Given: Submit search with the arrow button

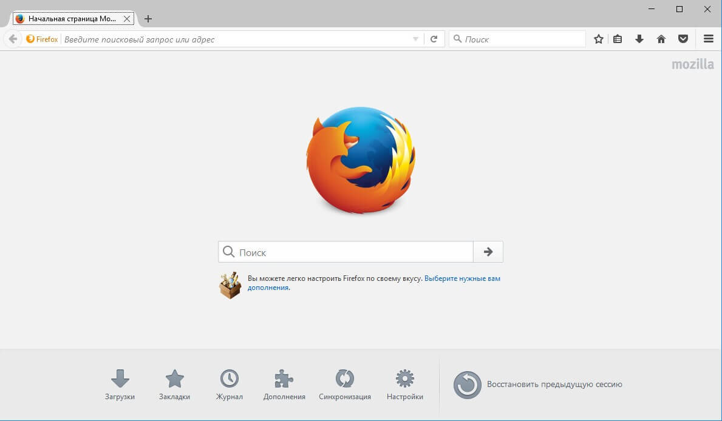Looking at the screenshot, I should point(488,252).
